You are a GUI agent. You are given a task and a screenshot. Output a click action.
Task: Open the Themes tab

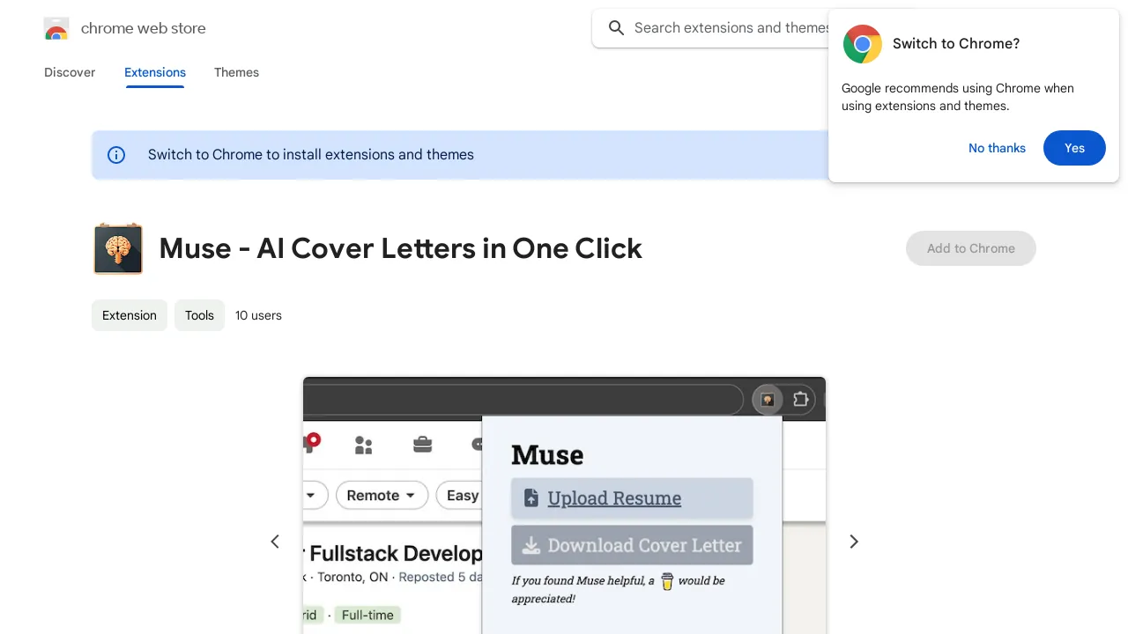(x=236, y=72)
